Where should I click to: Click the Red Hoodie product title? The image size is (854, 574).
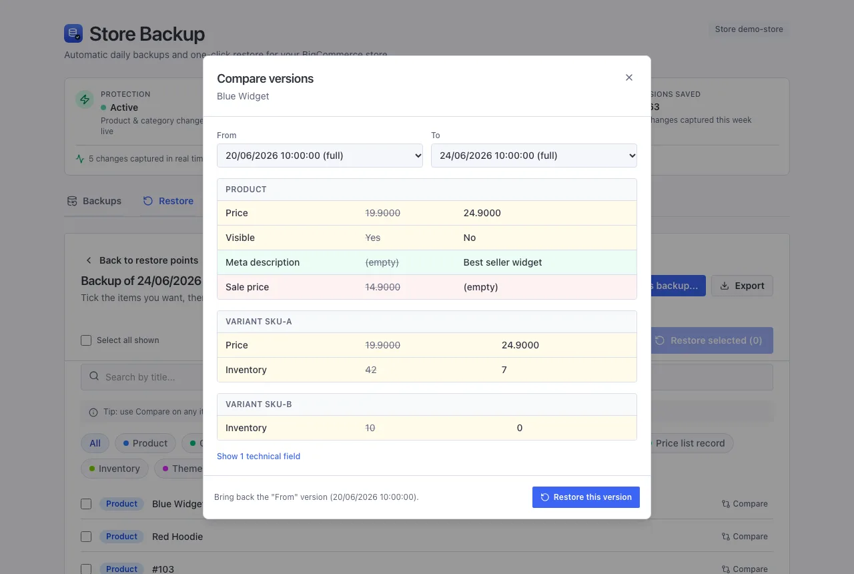click(177, 537)
